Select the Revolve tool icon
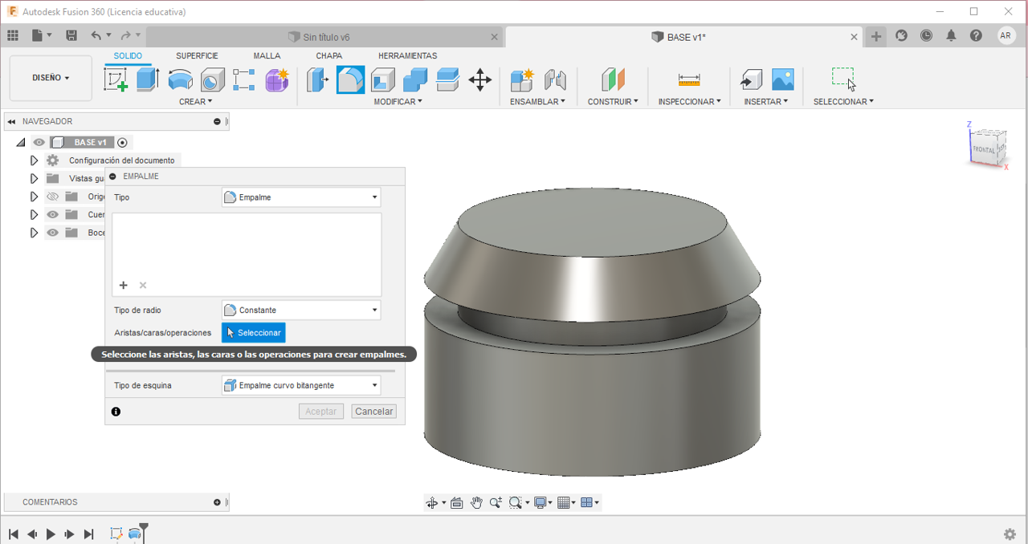The width and height of the screenshot is (1028, 544). (180, 79)
